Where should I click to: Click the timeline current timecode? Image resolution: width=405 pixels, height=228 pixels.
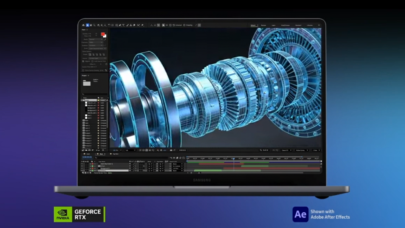click(87, 157)
